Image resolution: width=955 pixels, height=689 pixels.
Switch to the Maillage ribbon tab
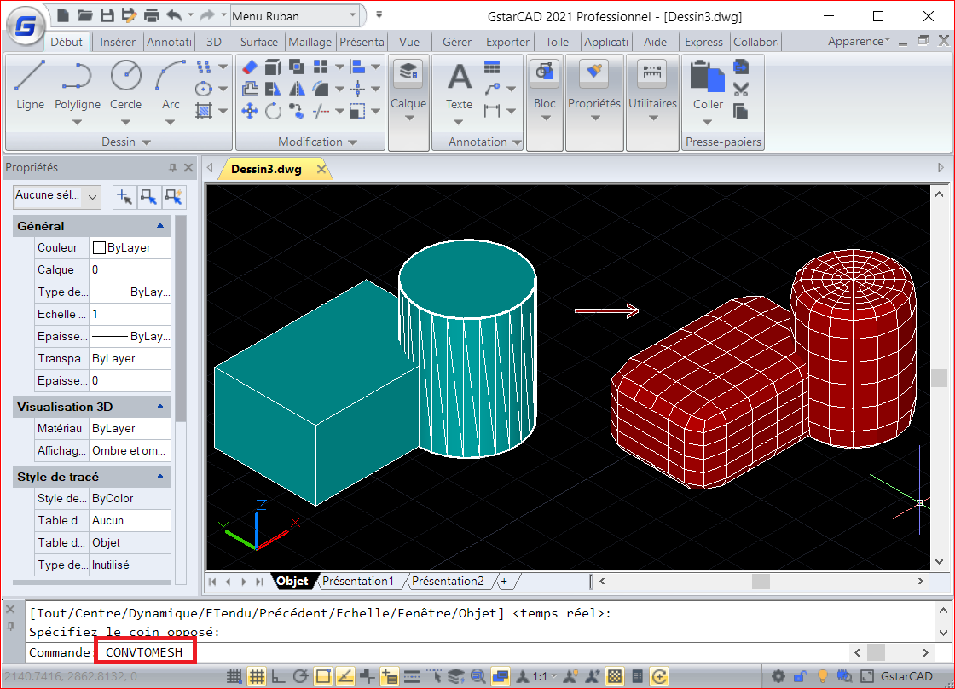pyautogui.click(x=310, y=42)
